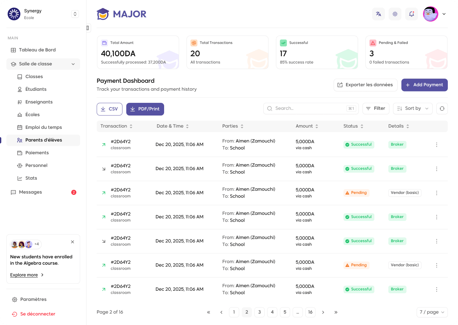Image resolution: width=458 pixels, height=325 pixels.
Task: Expand the Sort by dropdown
Action: pos(413,108)
